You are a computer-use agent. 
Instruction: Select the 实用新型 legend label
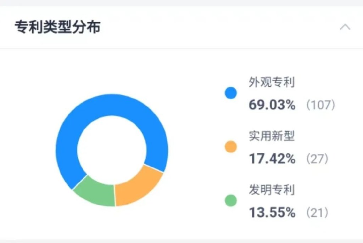(272, 136)
